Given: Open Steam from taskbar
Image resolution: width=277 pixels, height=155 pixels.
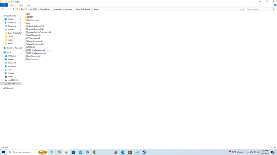Looking at the screenshot, I should tap(144, 152).
